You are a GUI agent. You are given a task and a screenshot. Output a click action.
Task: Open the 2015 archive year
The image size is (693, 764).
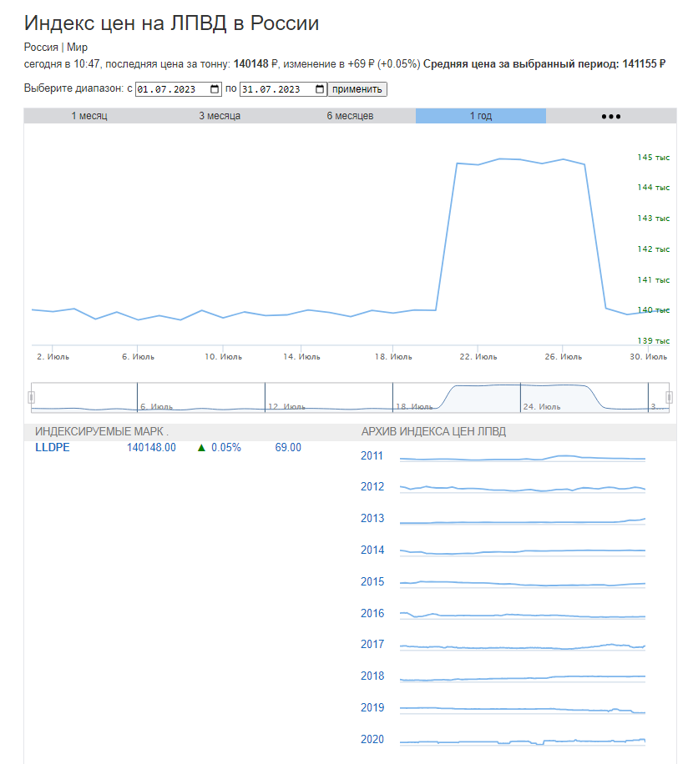[x=372, y=581]
